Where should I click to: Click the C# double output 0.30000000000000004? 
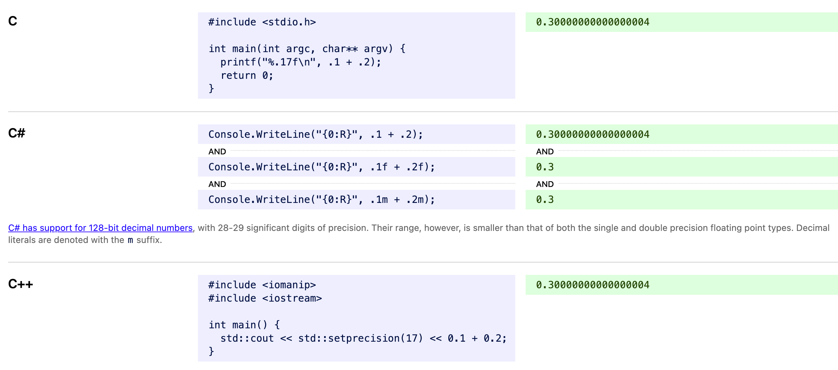(592, 135)
